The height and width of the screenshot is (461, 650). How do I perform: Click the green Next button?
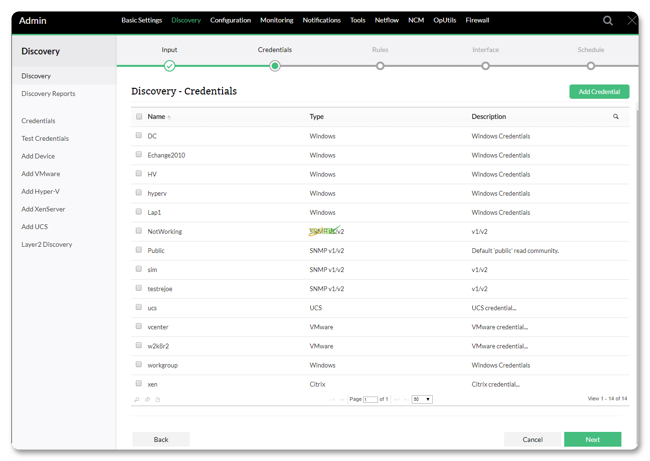click(592, 440)
